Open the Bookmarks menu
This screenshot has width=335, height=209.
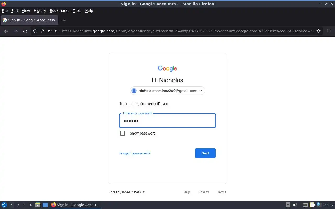[59, 11]
